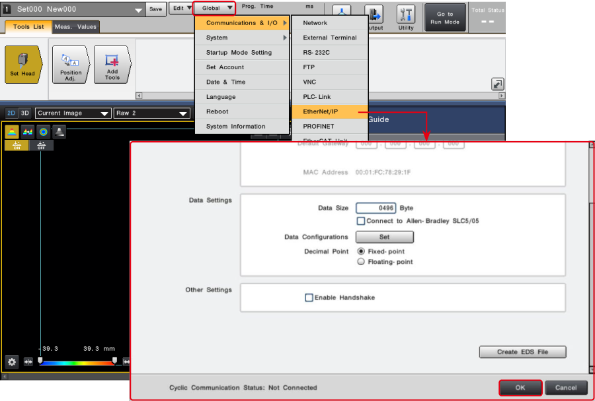Check the Enable Handshake option
The width and height of the screenshot is (595, 401).
[x=309, y=297]
